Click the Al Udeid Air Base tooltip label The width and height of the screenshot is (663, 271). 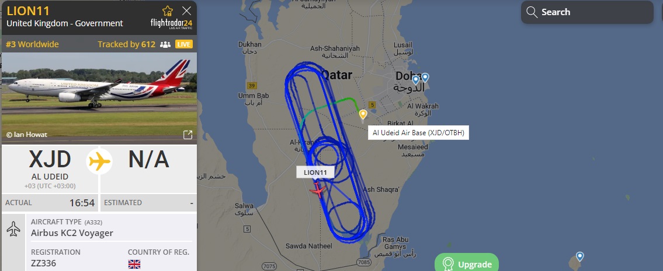(x=418, y=133)
